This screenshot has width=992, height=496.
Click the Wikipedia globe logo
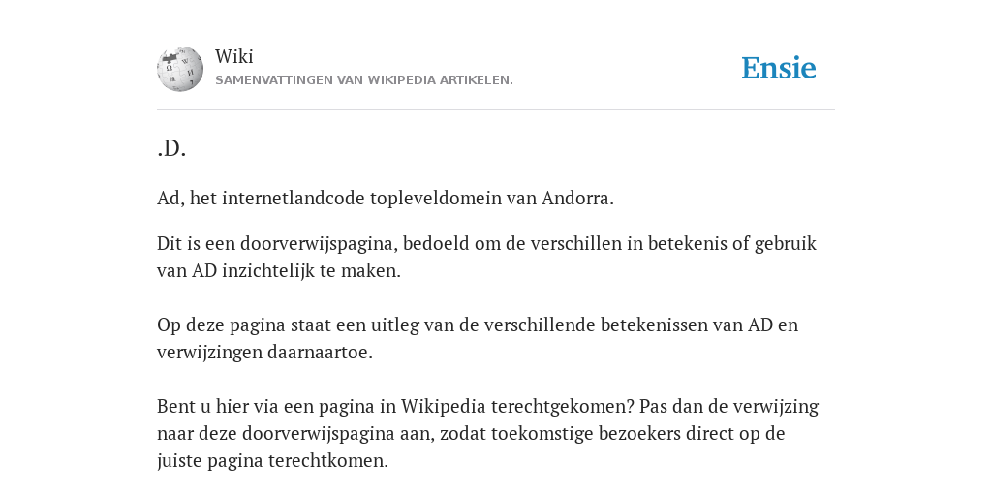[180, 69]
